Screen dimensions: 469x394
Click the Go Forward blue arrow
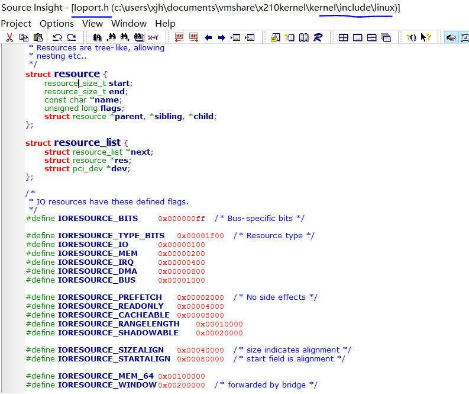(222, 37)
